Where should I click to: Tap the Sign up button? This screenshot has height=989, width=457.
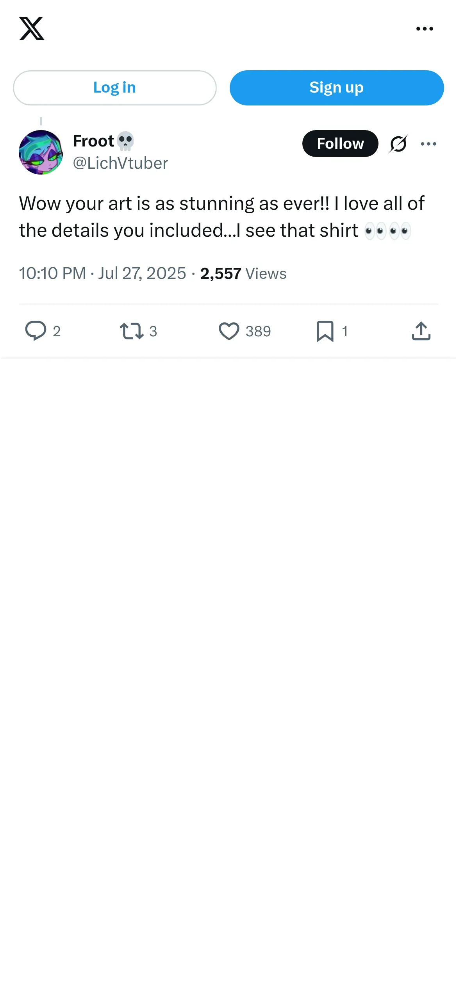[336, 88]
